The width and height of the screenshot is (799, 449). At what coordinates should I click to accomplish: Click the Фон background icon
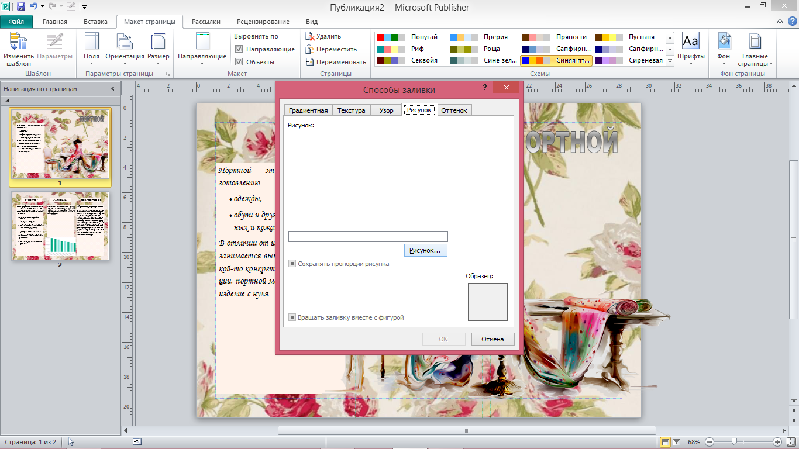(725, 42)
